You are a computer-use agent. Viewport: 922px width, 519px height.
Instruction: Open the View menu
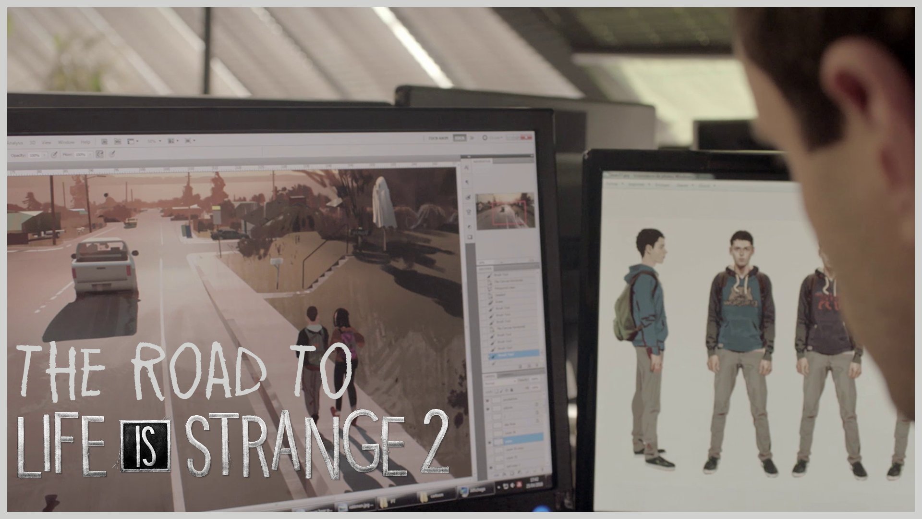tap(47, 142)
